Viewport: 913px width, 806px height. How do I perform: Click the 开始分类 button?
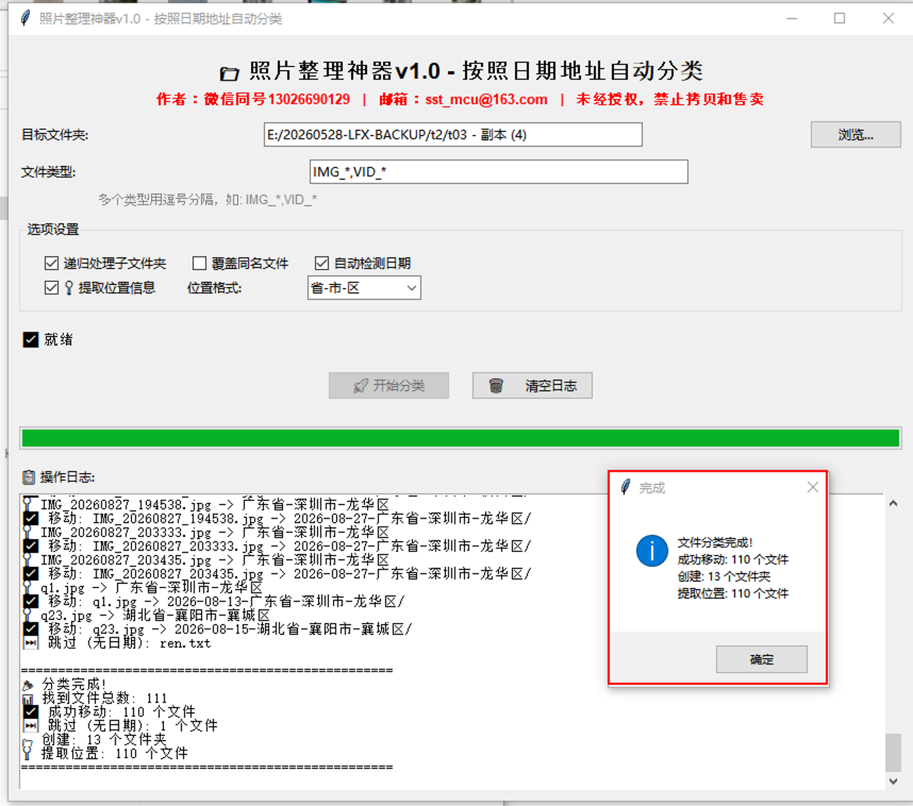point(389,386)
